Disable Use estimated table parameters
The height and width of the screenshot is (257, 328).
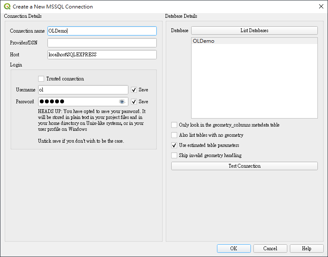point(174,145)
